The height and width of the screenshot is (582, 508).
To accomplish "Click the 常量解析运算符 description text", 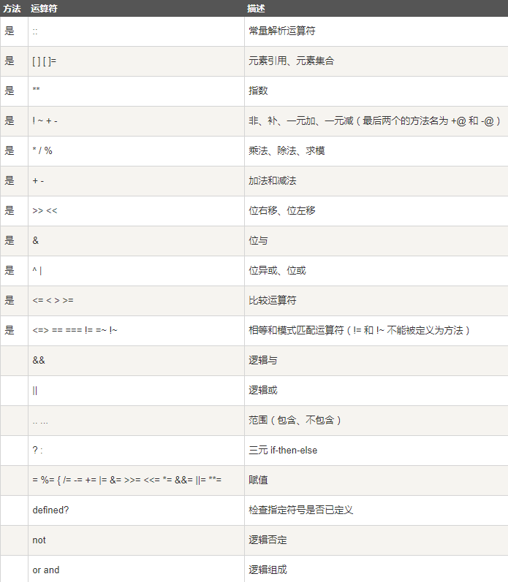I will coord(282,31).
